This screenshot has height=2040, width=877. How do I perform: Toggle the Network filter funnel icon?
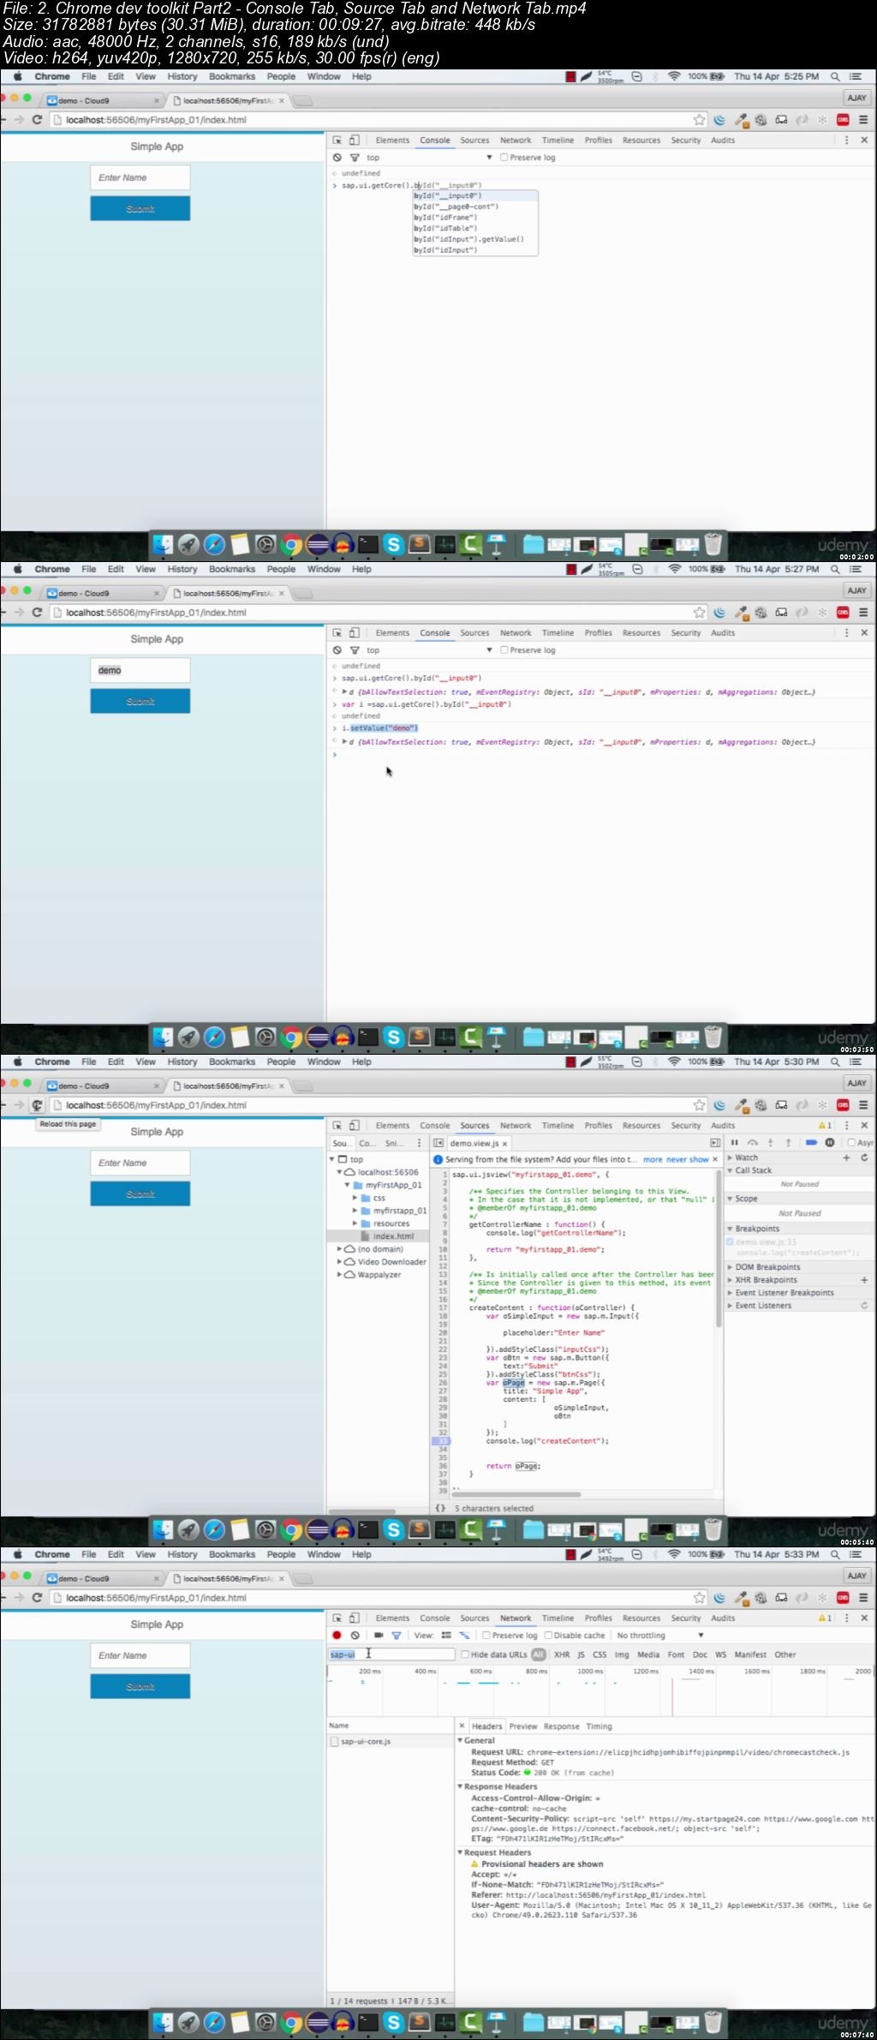tap(396, 1636)
